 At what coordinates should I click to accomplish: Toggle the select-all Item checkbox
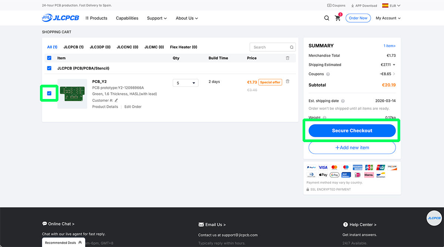click(x=49, y=58)
